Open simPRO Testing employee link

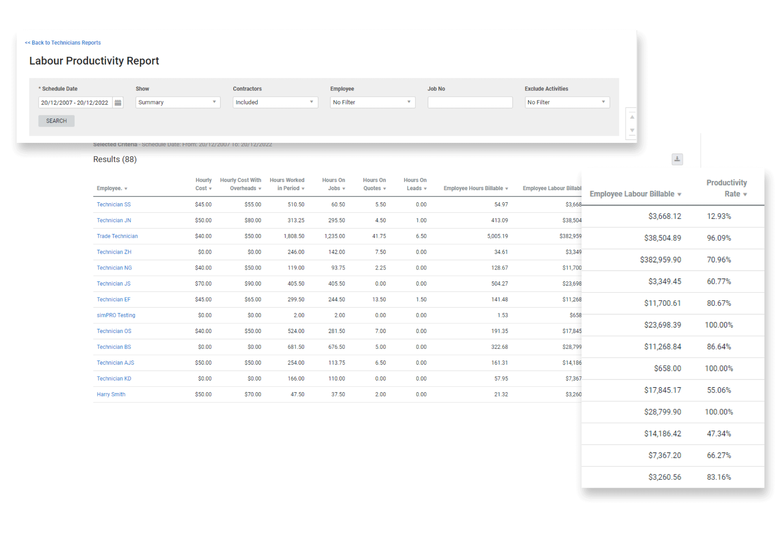tap(116, 315)
